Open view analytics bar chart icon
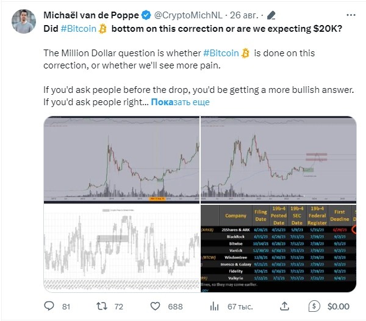Viewport: 366px width, 321px height. pyautogui.click(x=214, y=306)
